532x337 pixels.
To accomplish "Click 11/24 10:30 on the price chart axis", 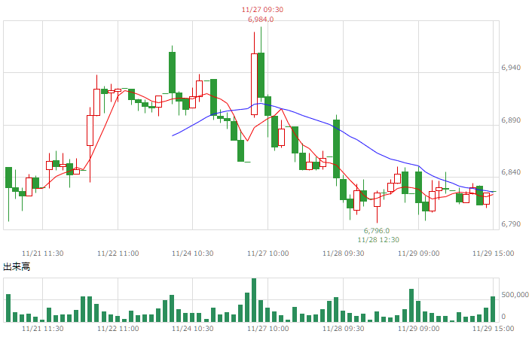I will click(193, 254).
